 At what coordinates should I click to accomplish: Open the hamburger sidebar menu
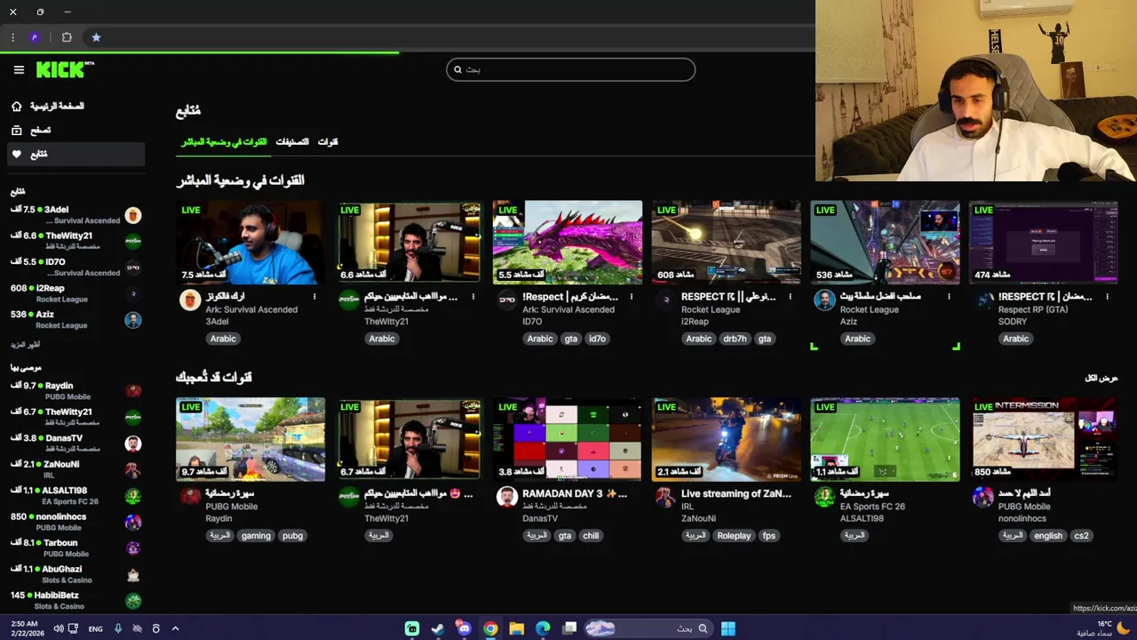19,69
